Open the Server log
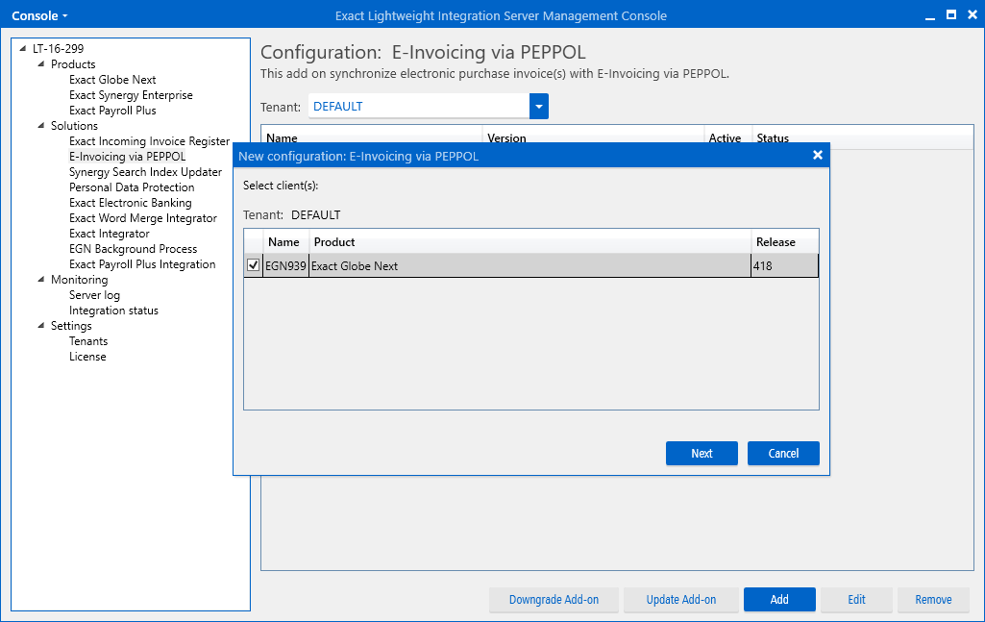Image resolution: width=985 pixels, height=622 pixels. coord(94,295)
